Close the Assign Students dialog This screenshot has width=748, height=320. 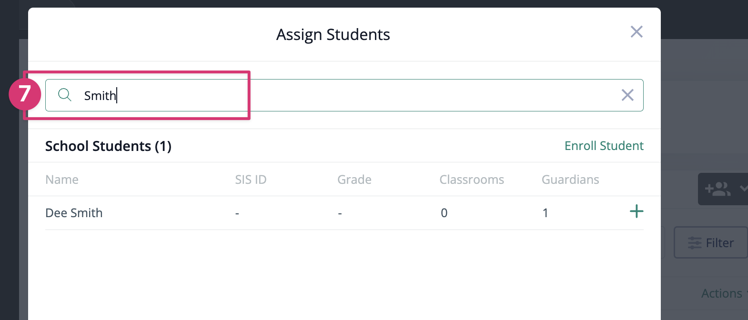point(637,32)
